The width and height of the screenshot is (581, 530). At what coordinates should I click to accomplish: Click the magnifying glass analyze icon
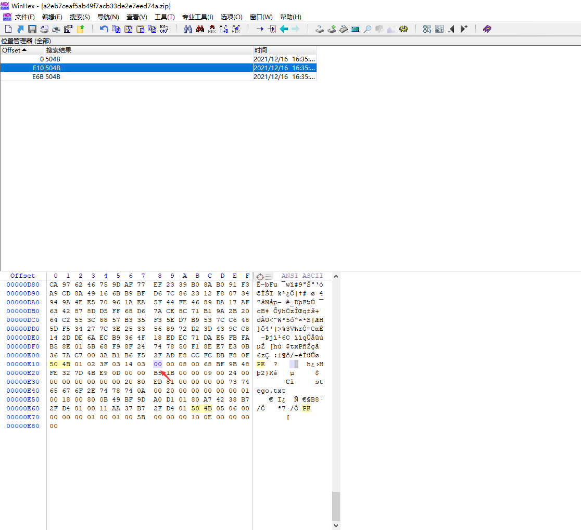click(367, 29)
